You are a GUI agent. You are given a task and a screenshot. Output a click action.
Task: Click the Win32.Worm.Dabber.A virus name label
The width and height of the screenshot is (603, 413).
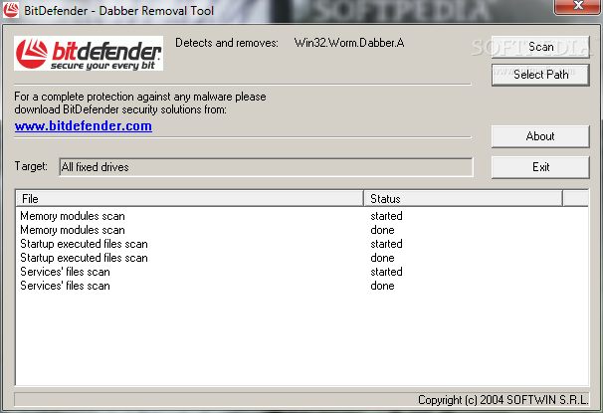[x=349, y=43]
